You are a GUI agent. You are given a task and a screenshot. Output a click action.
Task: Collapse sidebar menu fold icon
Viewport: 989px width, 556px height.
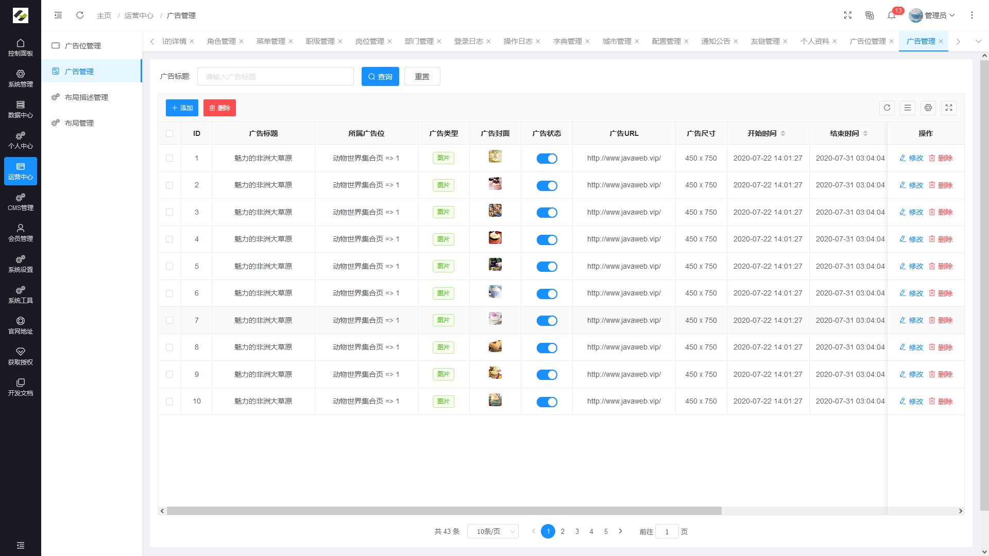pyautogui.click(x=58, y=15)
